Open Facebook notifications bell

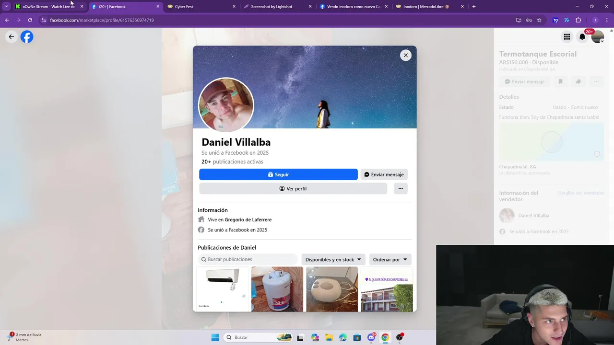tap(582, 37)
